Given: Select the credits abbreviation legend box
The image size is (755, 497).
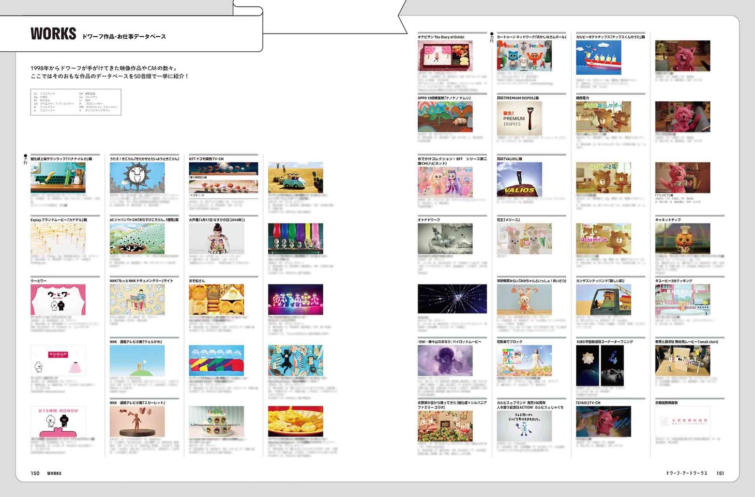Looking at the screenshot, I should (75, 102).
